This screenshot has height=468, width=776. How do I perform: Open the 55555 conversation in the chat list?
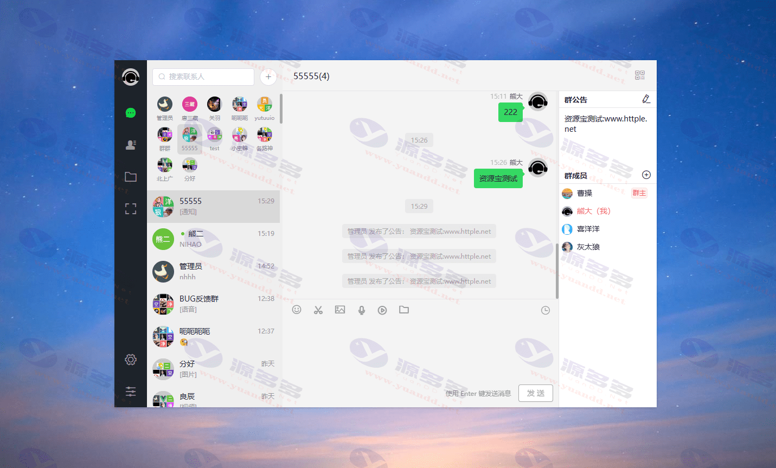coord(213,207)
